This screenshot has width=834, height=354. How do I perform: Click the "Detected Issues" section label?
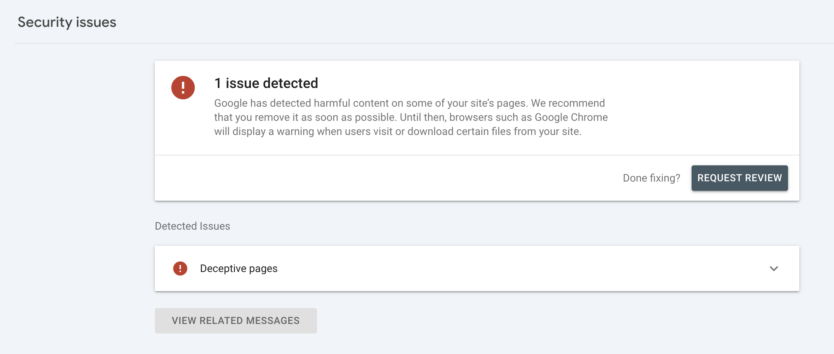coord(192,226)
